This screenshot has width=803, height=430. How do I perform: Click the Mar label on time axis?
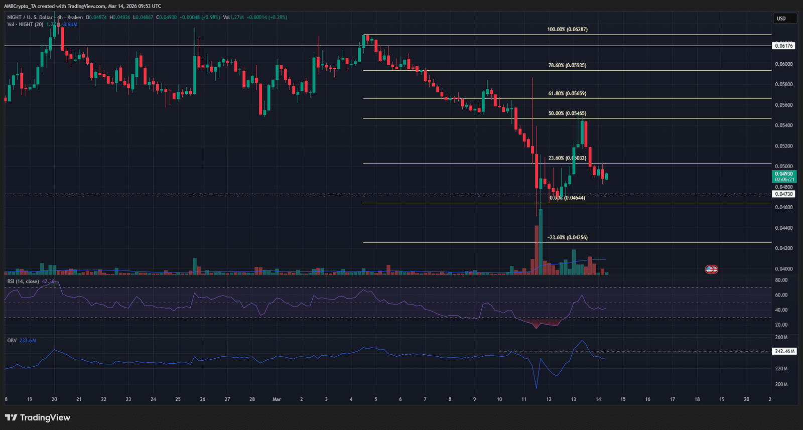(277, 399)
